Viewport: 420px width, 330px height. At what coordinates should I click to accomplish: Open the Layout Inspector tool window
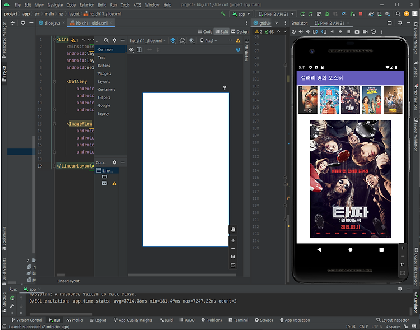click(x=393, y=320)
